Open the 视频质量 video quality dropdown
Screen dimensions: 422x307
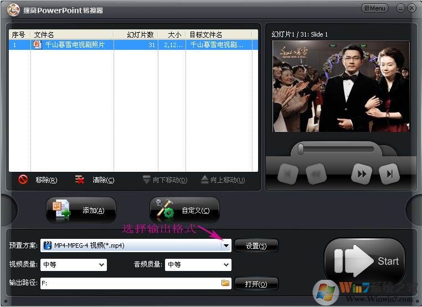click(x=101, y=265)
